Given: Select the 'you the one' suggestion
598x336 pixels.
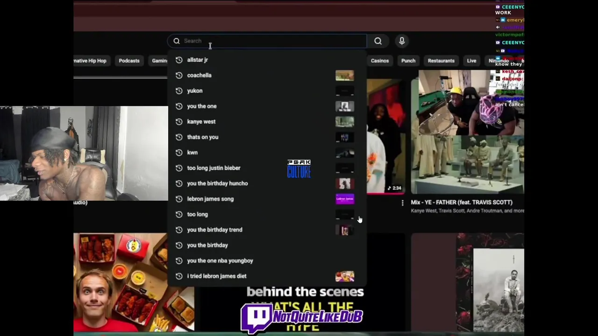Looking at the screenshot, I should point(266,106).
